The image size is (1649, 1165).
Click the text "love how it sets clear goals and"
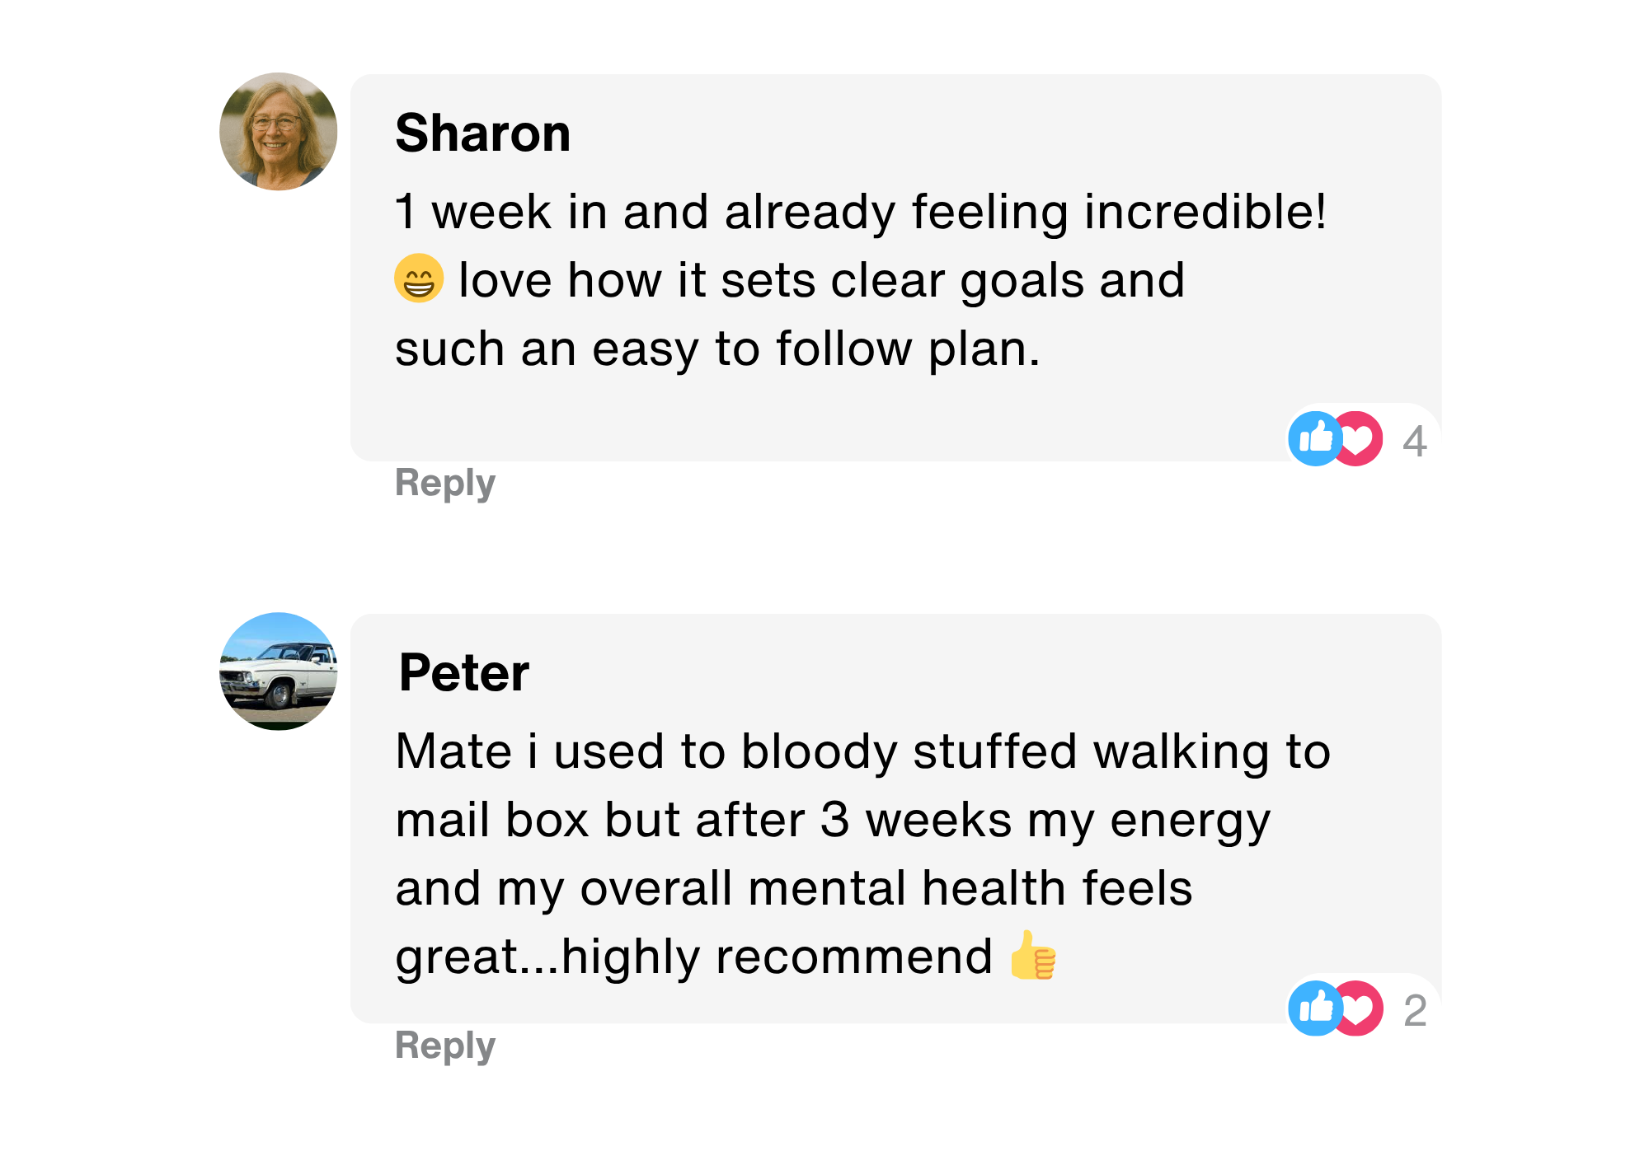coord(821,280)
